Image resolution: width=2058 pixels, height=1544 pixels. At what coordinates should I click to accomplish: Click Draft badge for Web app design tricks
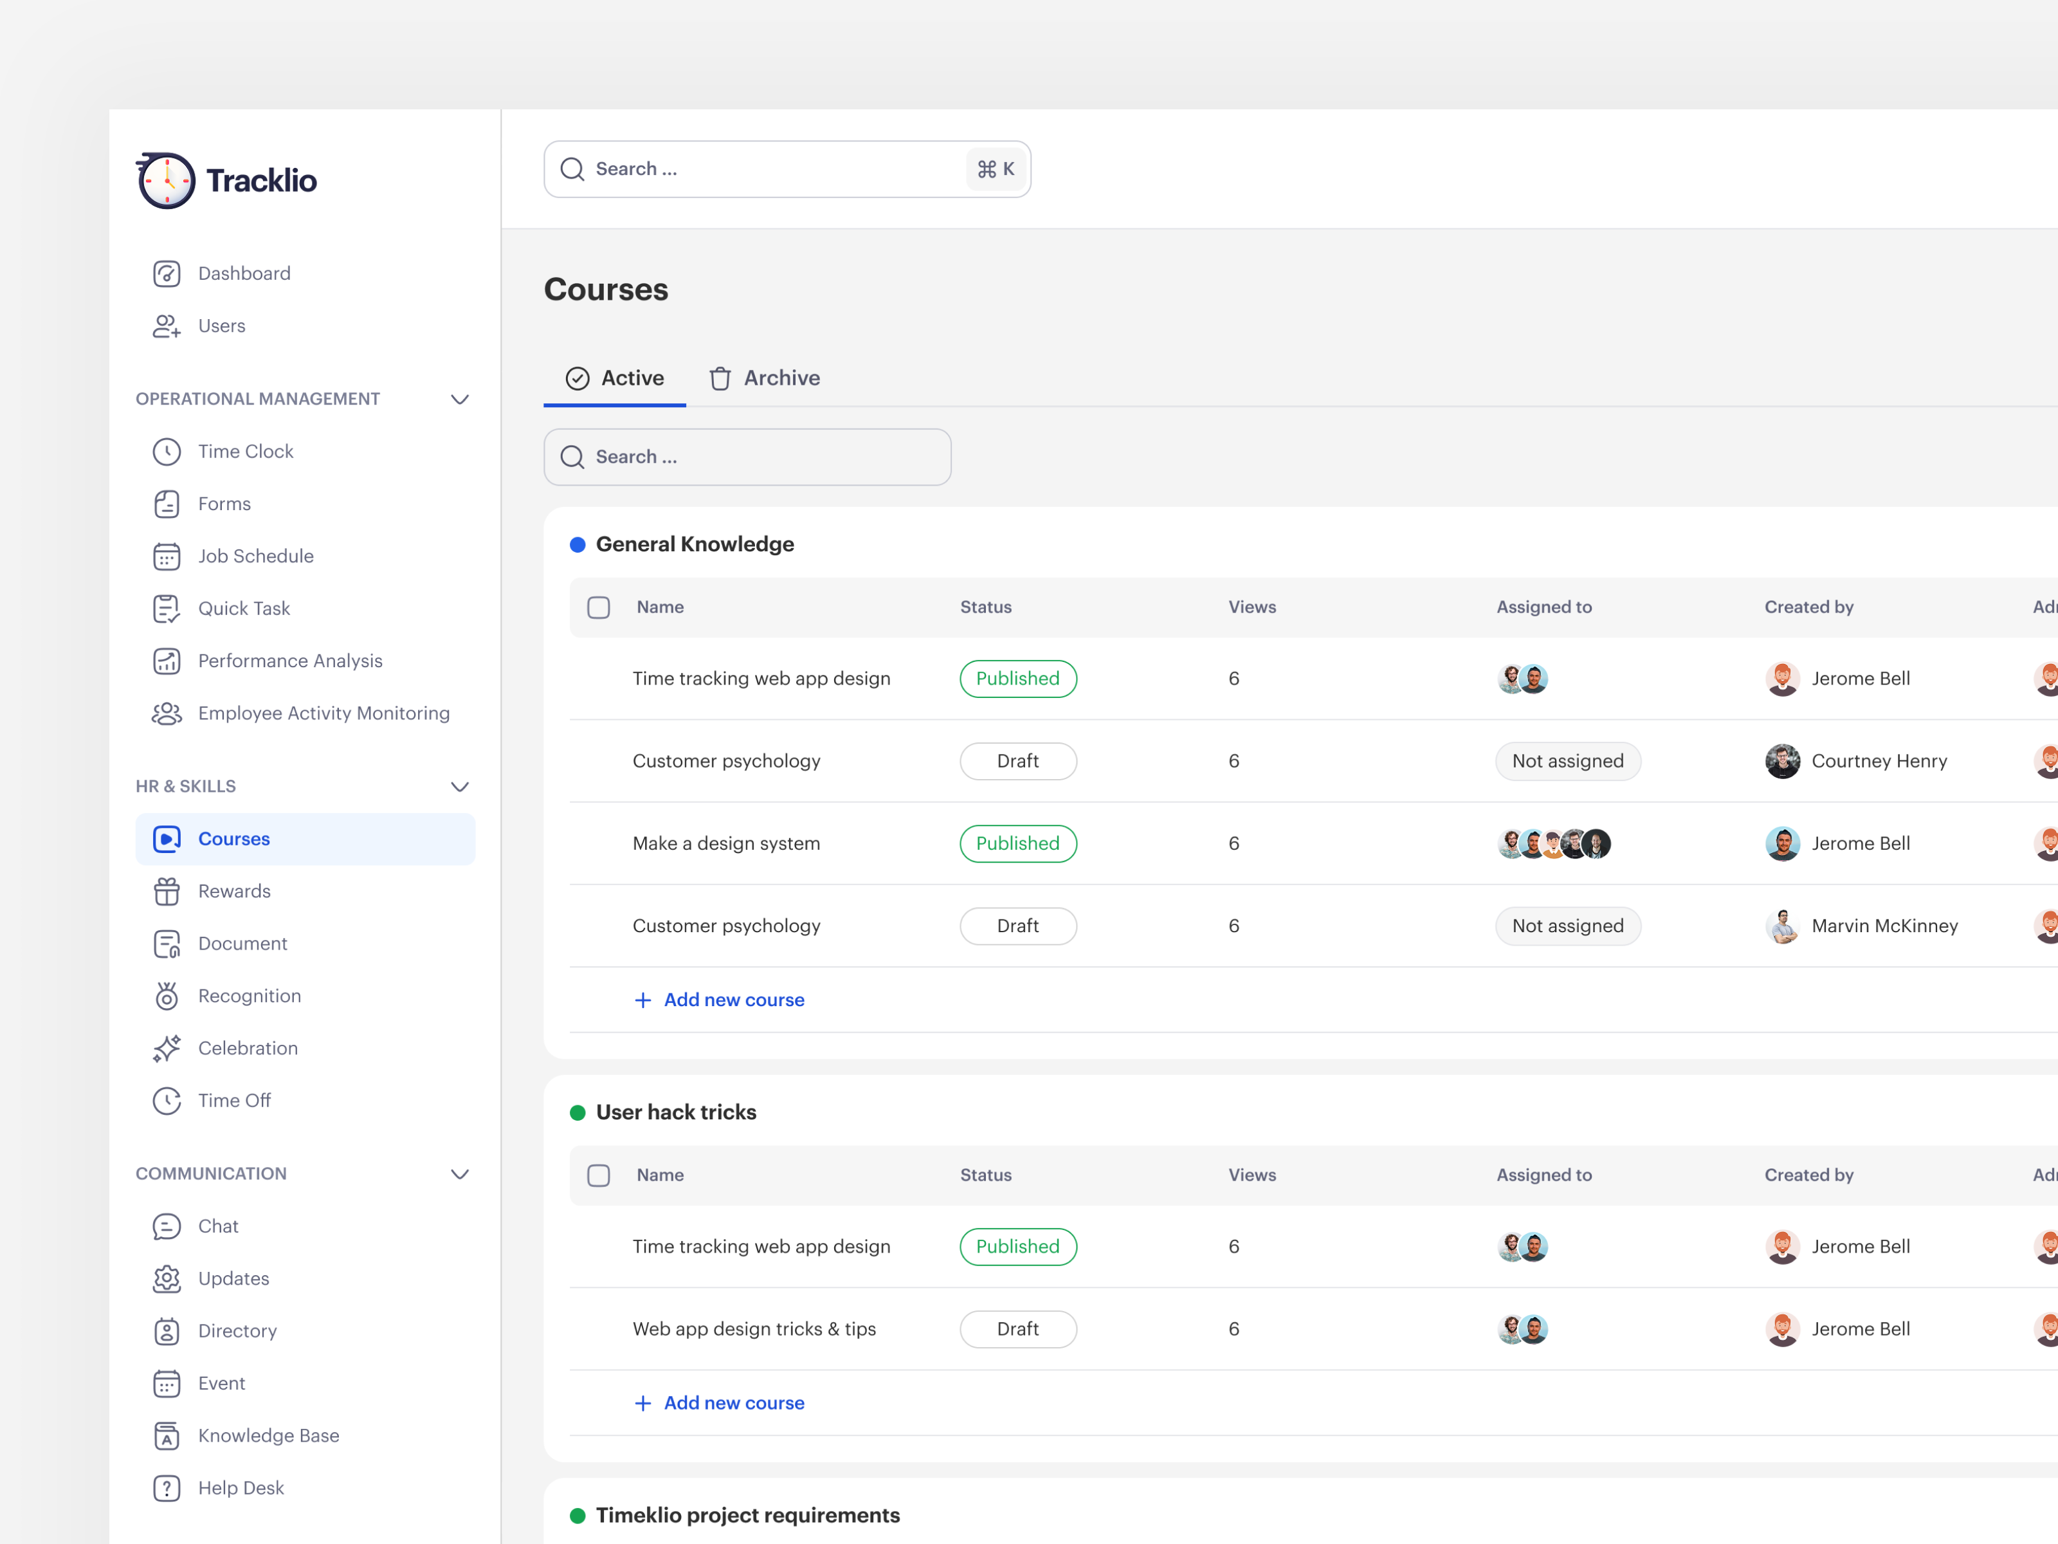(x=1018, y=1329)
